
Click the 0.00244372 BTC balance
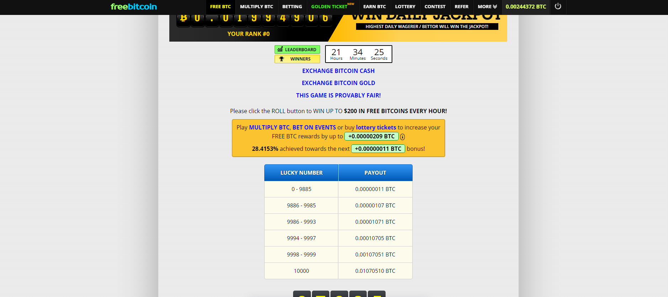coord(526,6)
